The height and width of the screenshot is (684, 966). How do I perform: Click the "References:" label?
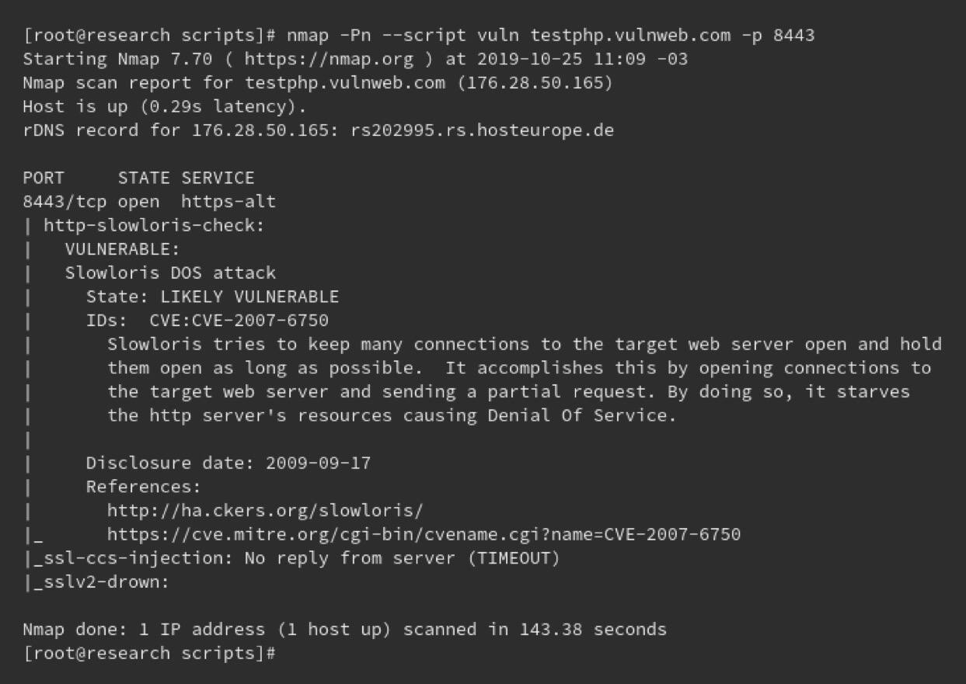tap(143, 487)
